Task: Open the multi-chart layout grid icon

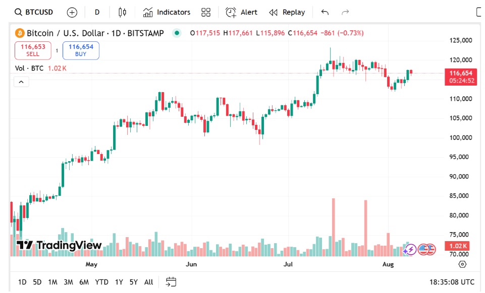Action: click(205, 12)
